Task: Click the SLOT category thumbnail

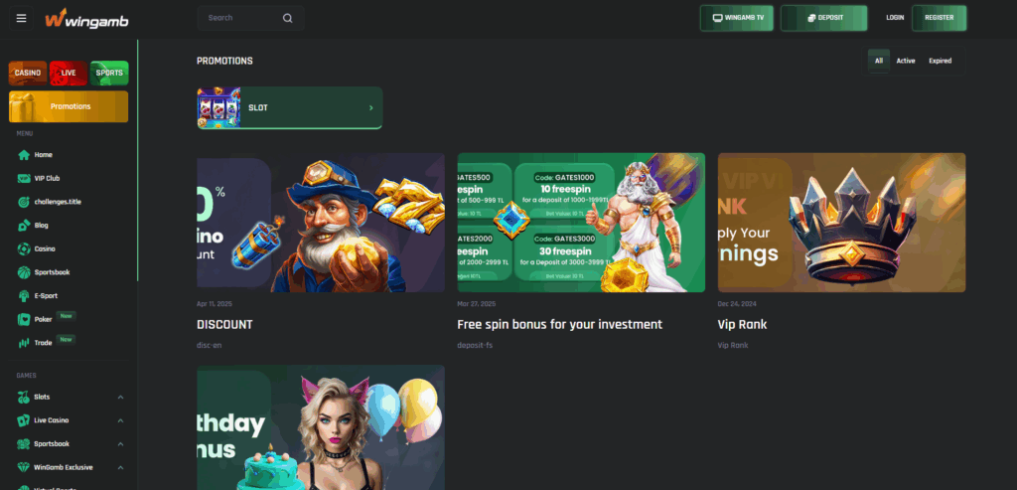Action: tap(218, 107)
